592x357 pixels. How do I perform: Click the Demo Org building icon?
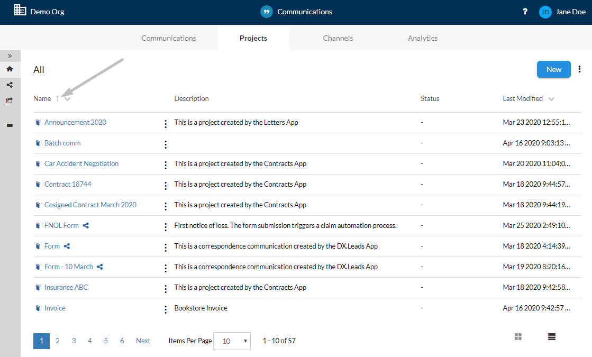pyautogui.click(x=20, y=10)
